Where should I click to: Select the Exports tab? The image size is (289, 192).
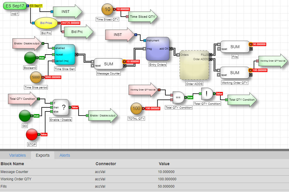pos(43,155)
